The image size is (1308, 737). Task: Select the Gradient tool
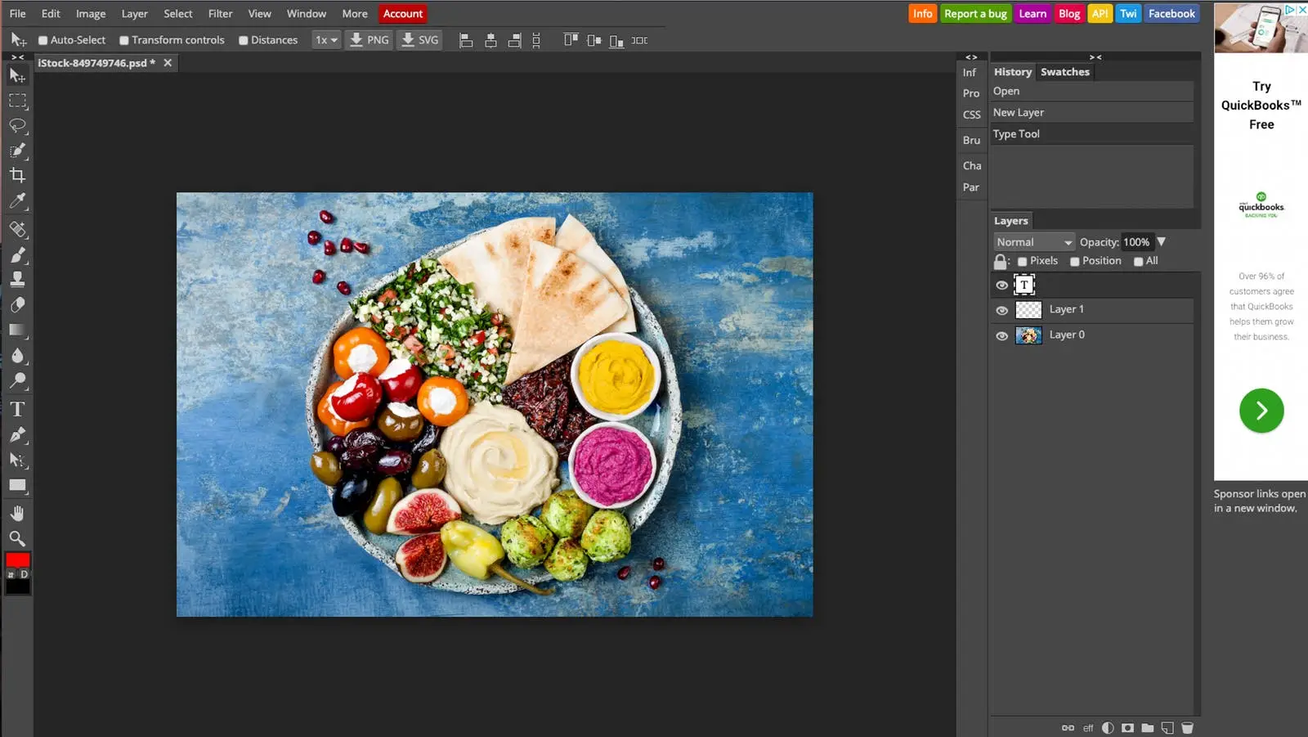click(x=18, y=330)
